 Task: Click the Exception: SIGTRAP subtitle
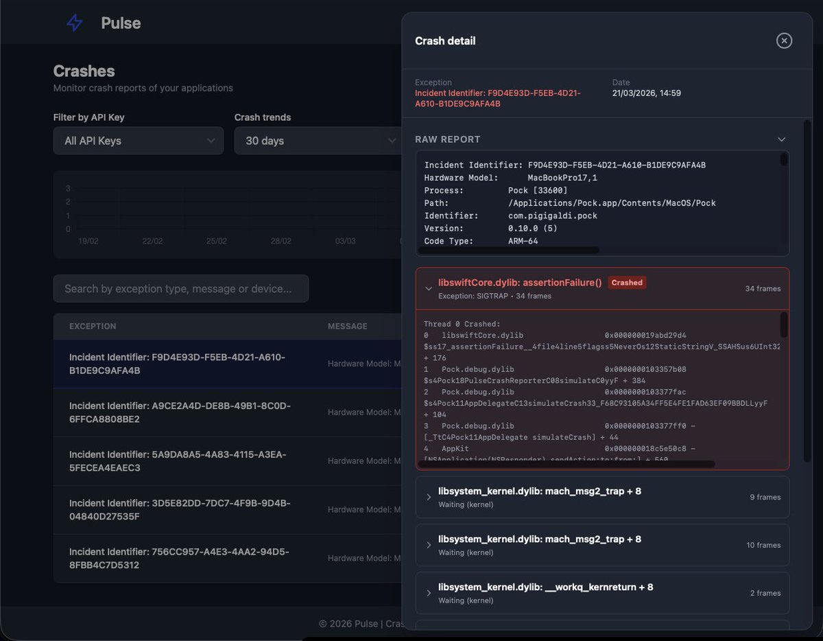click(494, 296)
